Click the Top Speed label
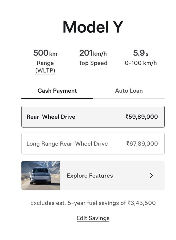This screenshot has width=176, height=240. (x=93, y=63)
